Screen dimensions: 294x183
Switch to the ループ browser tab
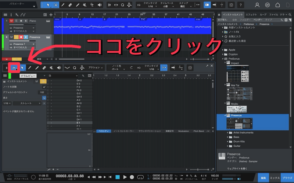pos(263,15)
